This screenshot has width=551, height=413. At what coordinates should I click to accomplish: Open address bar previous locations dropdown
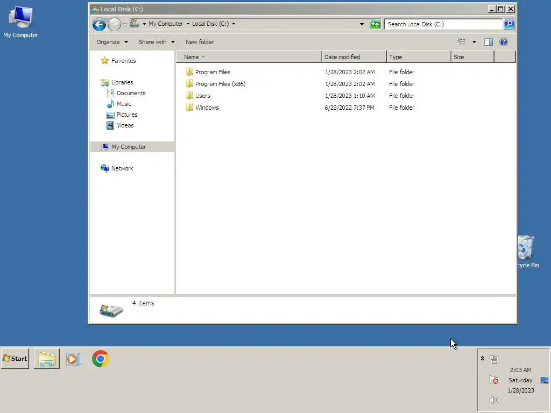click(362, 24)
